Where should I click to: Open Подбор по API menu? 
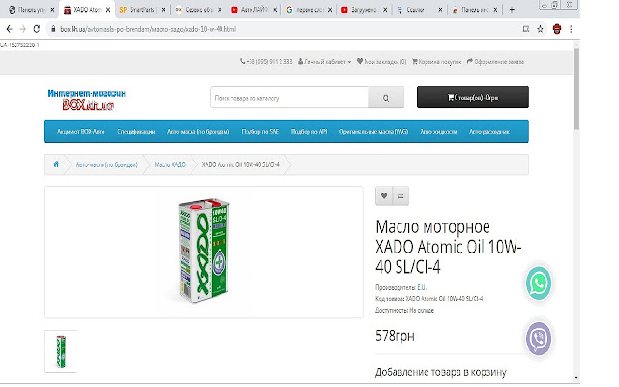tap(309, 132)
